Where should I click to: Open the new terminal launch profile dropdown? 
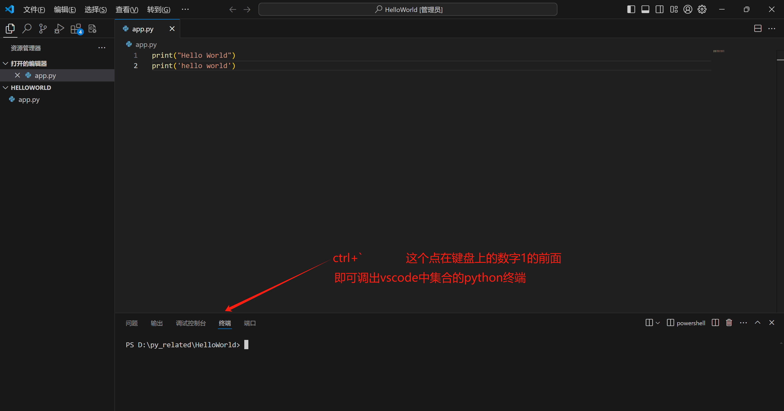(x=658, y=323)
